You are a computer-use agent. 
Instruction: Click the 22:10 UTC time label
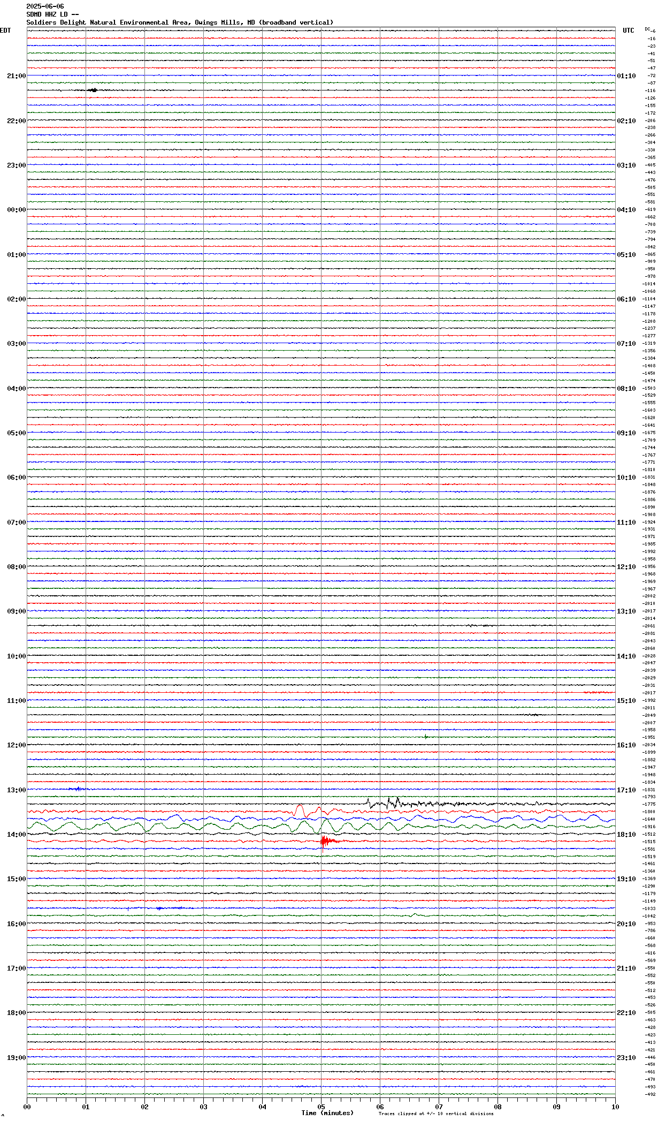click(626, 1013)
